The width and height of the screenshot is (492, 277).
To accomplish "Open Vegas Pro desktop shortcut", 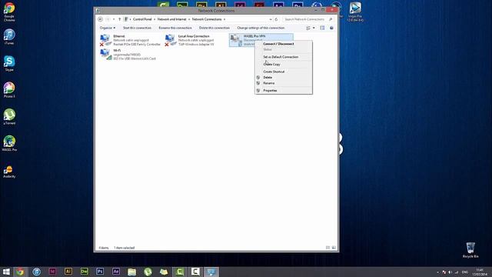I will (355, 12).
